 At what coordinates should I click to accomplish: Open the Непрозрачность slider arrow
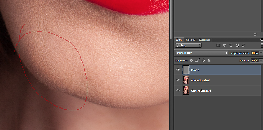pos(261,53)
